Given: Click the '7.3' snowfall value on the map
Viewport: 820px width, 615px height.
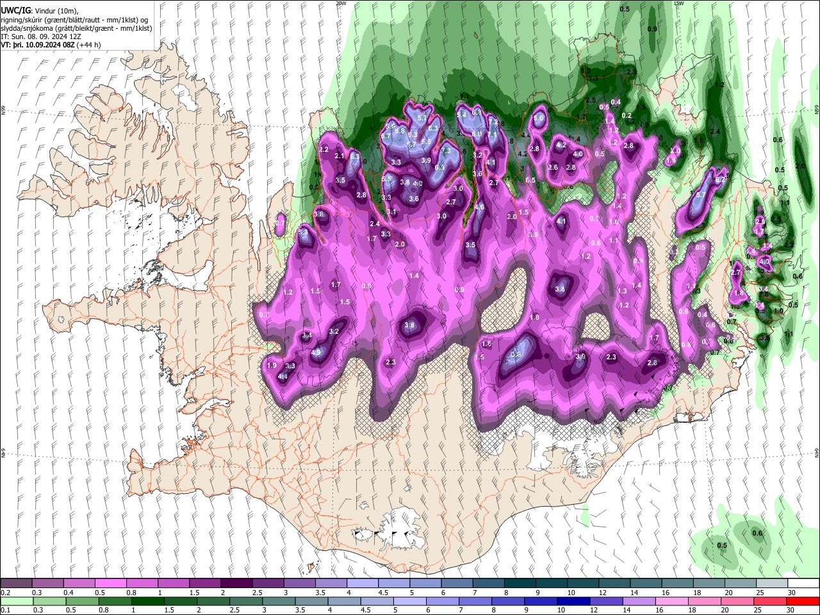Looking at the screenshot, I should pyautogui.click(x=446, y=151).
